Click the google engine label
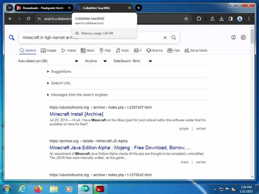Viewport: 259px width, 194px height. tap(184, 129)
